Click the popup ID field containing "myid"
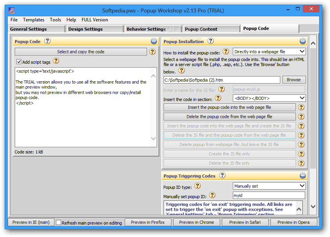The width and height of the screenshot is (330, 237). pos(269,195)
